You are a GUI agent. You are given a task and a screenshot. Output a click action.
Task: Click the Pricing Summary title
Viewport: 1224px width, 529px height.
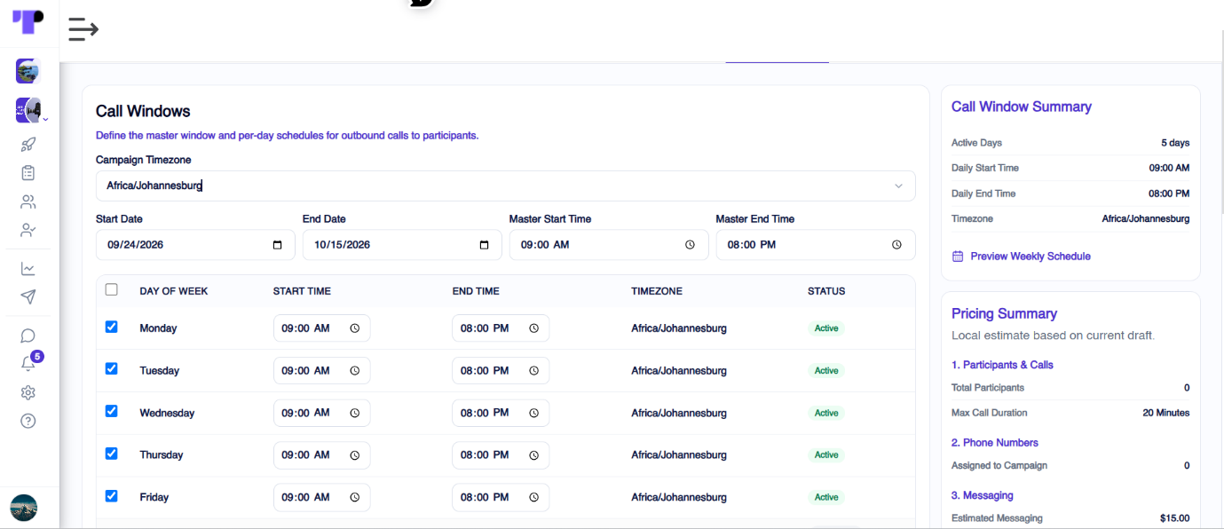pyautogui.click(x=1004, y=313)
